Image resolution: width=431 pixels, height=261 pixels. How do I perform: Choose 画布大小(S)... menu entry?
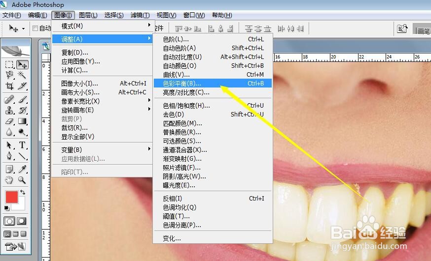[x=102, y=92]
